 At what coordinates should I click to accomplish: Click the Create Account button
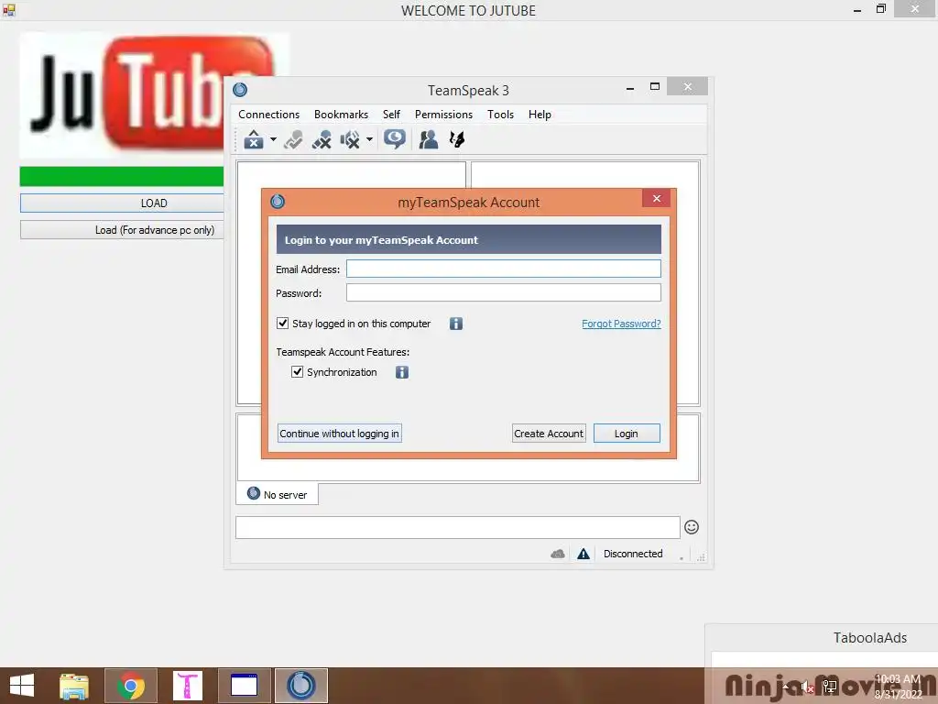click(549, 434)
